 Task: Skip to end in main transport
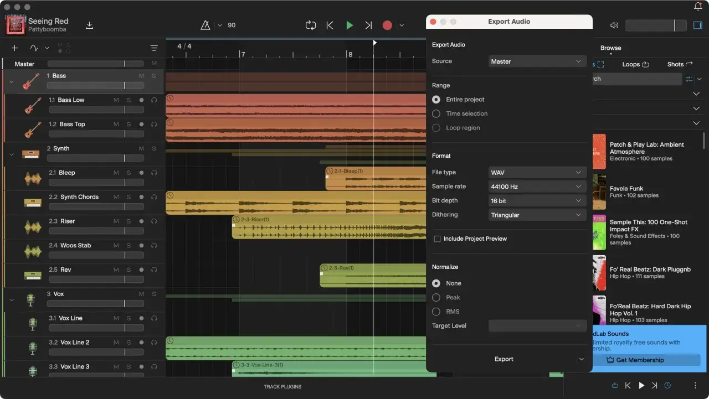(368, 25)
